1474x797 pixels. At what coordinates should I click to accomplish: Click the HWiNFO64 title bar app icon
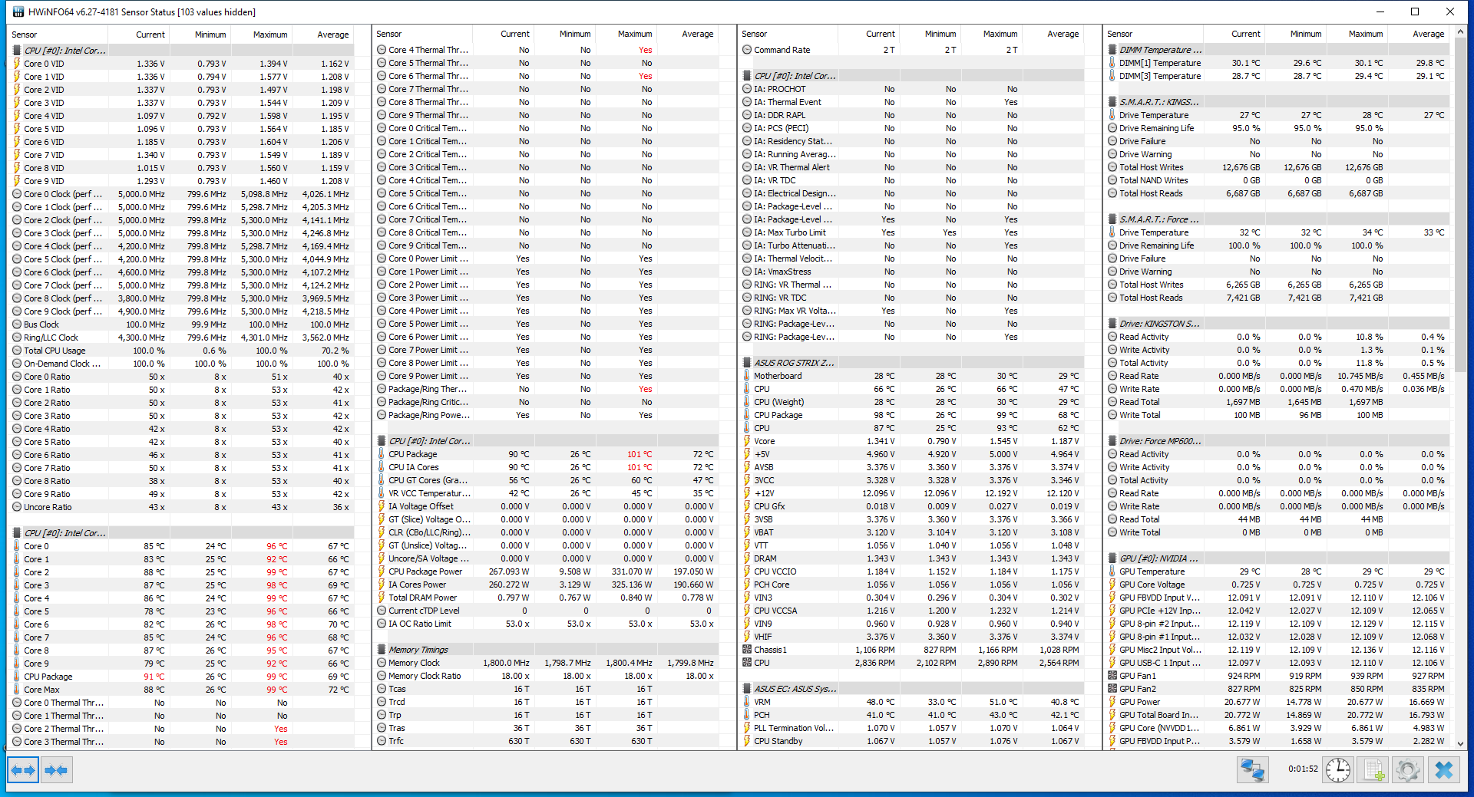18,12
